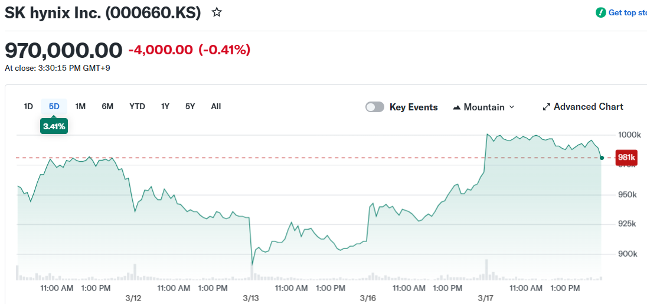Switch to the 1Y chart range

pyautogui.click(x=165, y=106)
